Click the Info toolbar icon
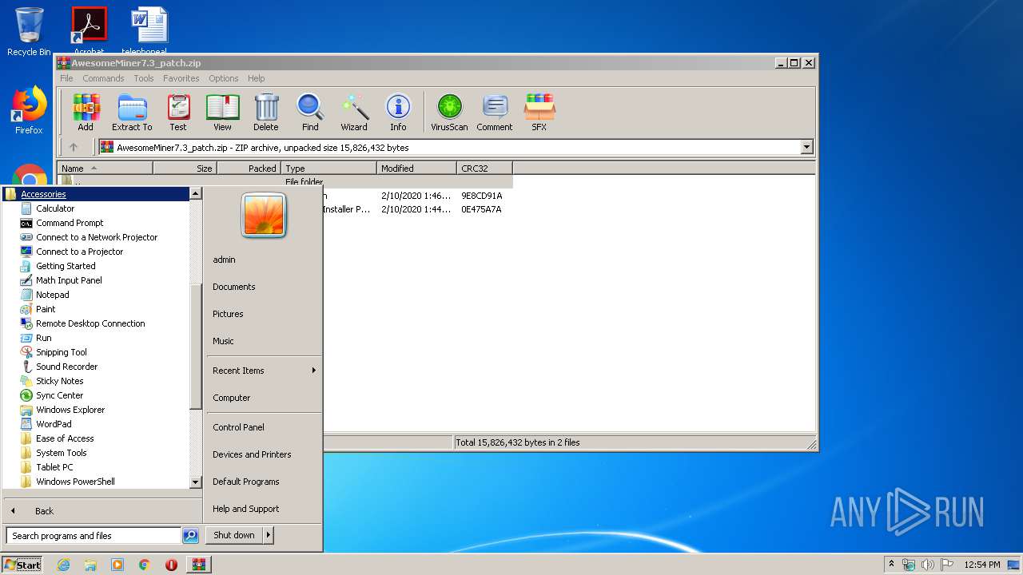Screen dimensions: 1023x575 398,112
